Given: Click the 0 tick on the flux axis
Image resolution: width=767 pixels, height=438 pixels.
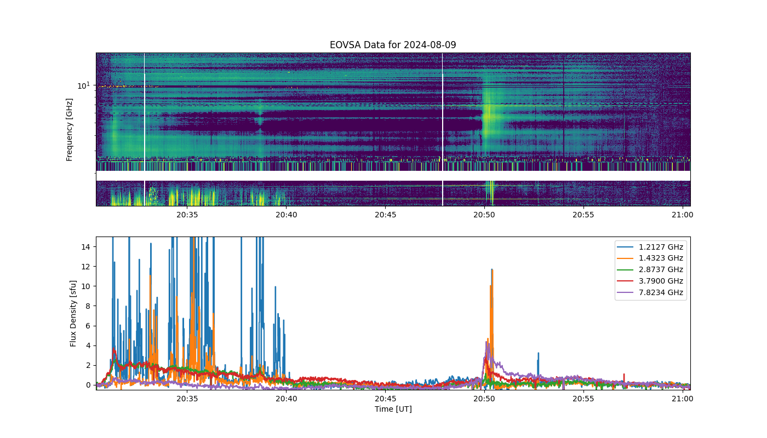Looking at the screenshot, I should pos(89,385).
